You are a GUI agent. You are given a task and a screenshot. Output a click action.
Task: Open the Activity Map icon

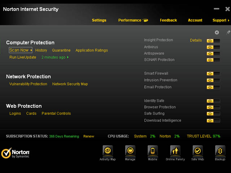click(x=108, y=151)
